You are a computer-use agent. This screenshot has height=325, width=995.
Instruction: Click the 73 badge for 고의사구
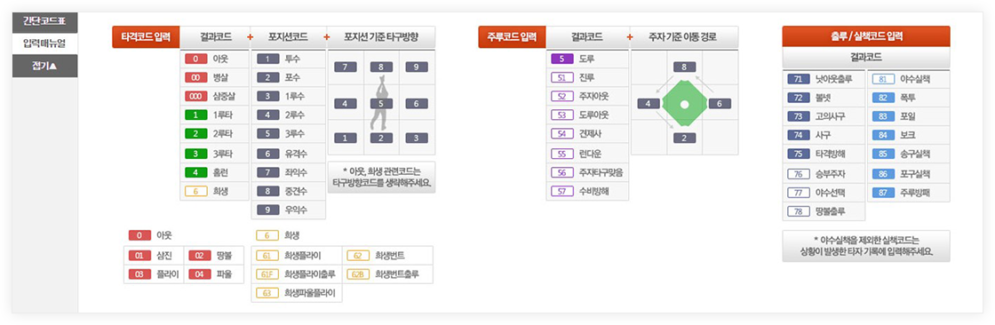click(x=799, y=117)
